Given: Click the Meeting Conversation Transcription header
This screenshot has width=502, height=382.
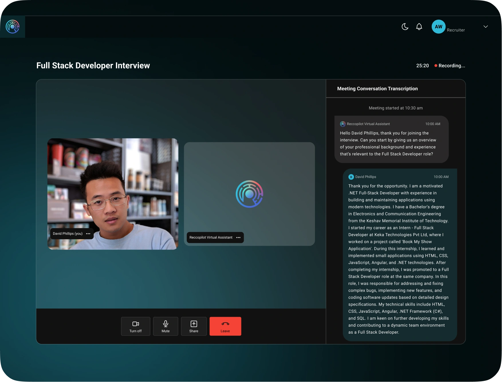Looking at the screenshot, I should [x=377, y=89].
